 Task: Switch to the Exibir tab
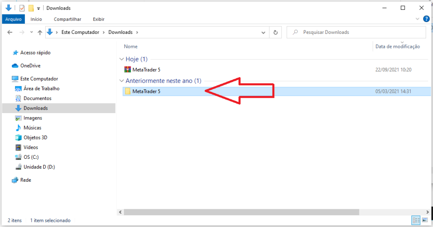99,19
